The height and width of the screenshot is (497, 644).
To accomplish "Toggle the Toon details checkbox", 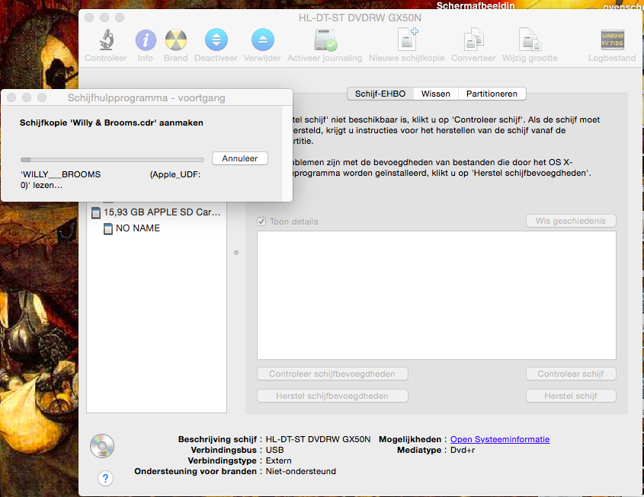I will 262,221.
